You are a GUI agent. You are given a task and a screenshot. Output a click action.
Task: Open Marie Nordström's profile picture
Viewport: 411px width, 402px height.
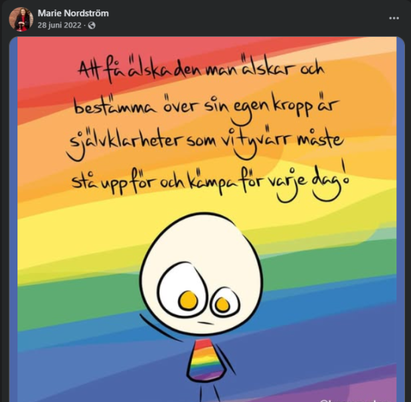[21, 19]
